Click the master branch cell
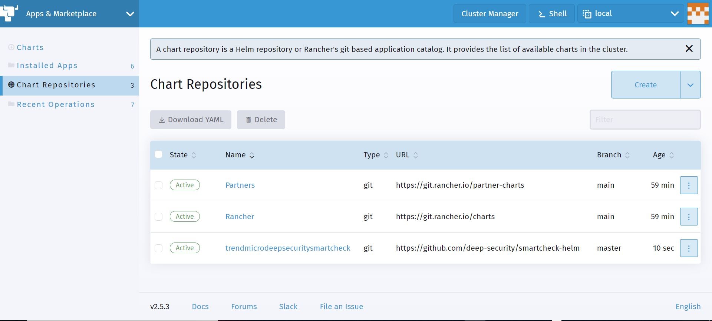The height and width of the screenshot is (321, 712). (609, 248)
